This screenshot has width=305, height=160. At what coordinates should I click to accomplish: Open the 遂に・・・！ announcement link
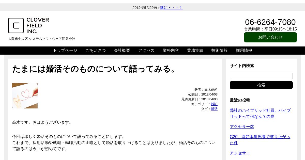tap(171, 8)
